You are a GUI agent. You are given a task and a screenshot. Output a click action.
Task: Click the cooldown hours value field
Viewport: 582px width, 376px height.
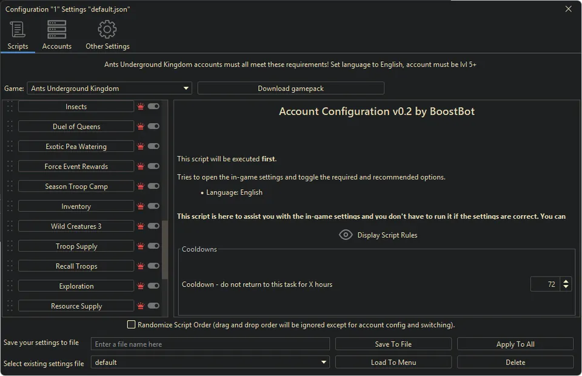(545, 284)
